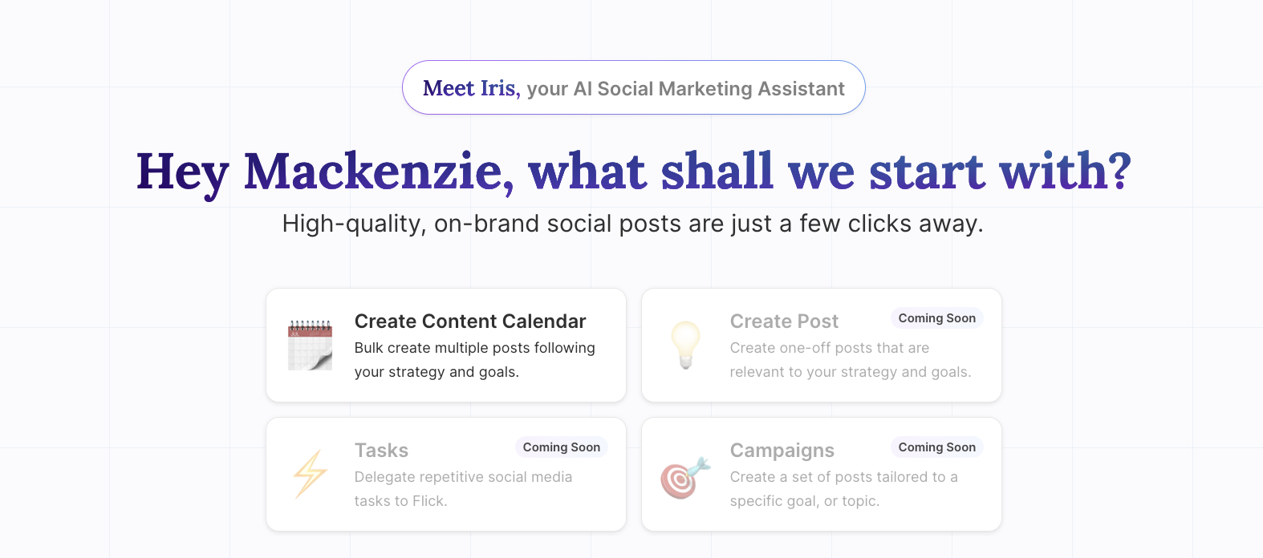The image size is (1263, 558).
Task: Click the dartboard target Campaigns icon
Action: [685, 477]
